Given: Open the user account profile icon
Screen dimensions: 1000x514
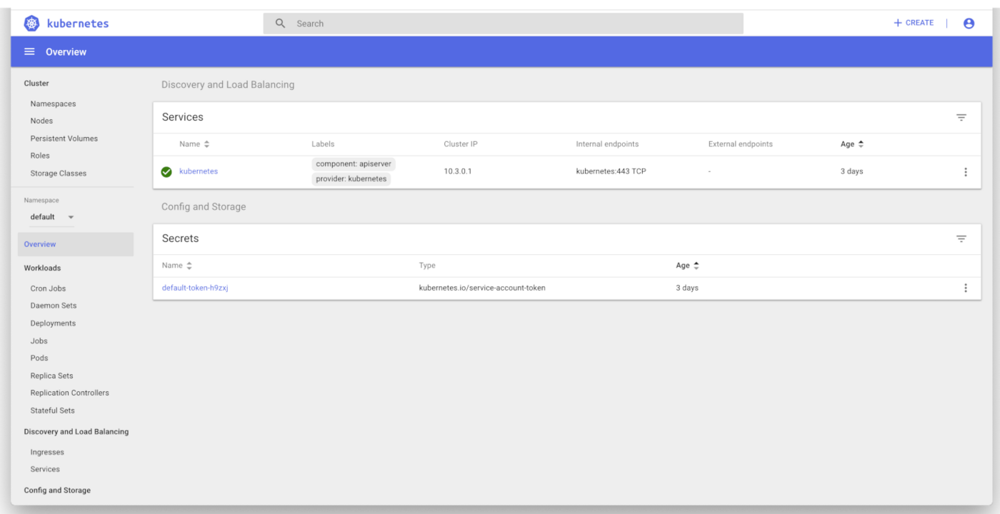Looking at the screenshot, I should (969, 23).
